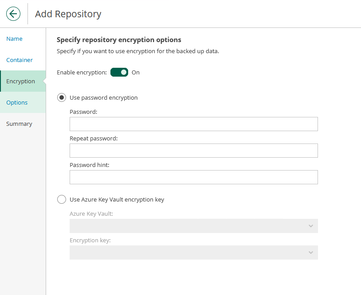The image size is (361, 295).
Task: Select the Encryption step in sidebar
Action: (20, 82)
